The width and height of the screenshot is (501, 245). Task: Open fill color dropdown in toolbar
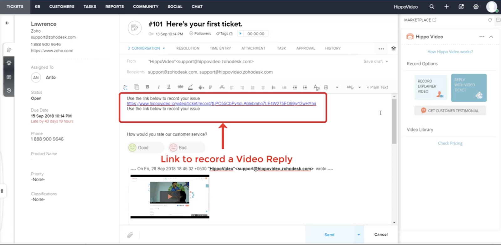201,87
